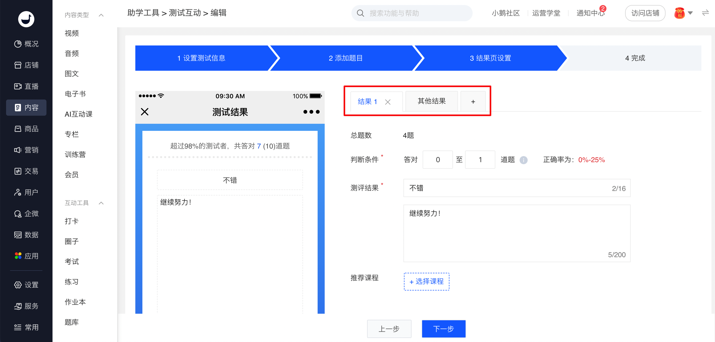Click the phone preview close X icon
Image resolution: width=715 pixels, height=342 pixels.
coord(145,112)
